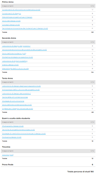Select the Secondo Anno heading
This screenshot has width=97, height=173.
(x=9, y=38)
